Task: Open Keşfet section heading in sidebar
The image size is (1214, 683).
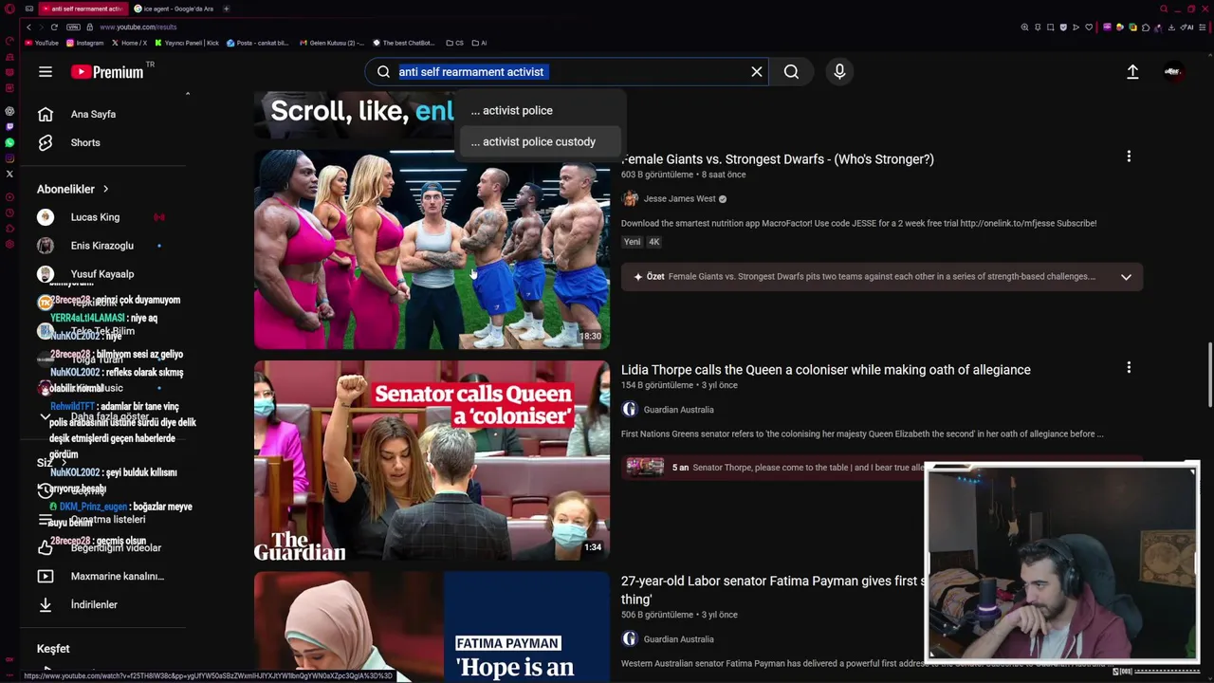Action: pyautogui.click(x=53, y=649)
